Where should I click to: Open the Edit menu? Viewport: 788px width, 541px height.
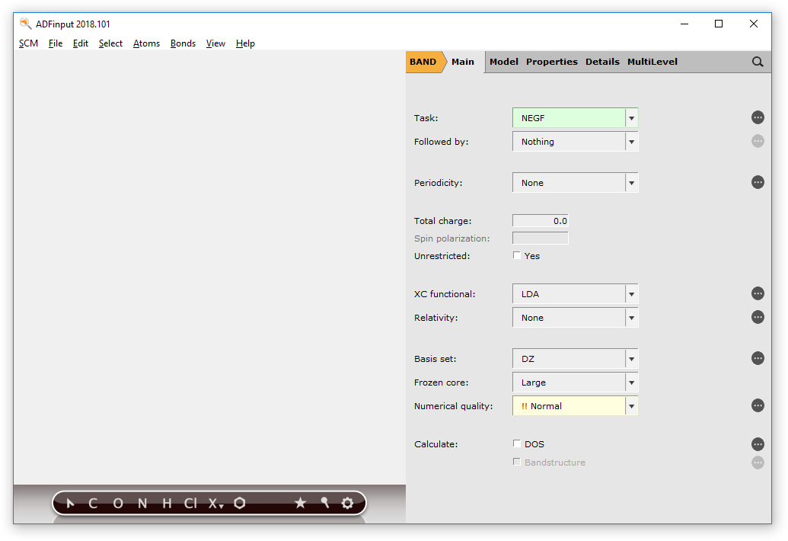click(x=81, y=43)
